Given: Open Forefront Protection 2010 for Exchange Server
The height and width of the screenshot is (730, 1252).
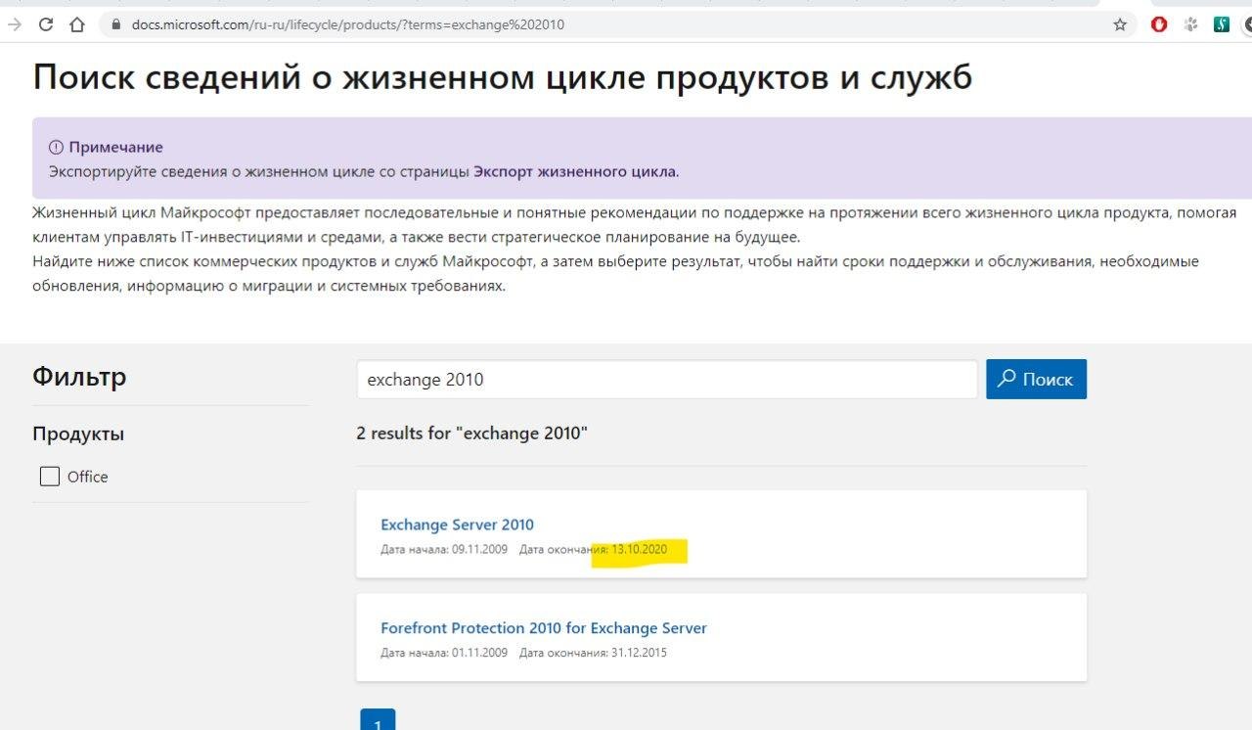Looking at the screenshot, I should 544,628.
